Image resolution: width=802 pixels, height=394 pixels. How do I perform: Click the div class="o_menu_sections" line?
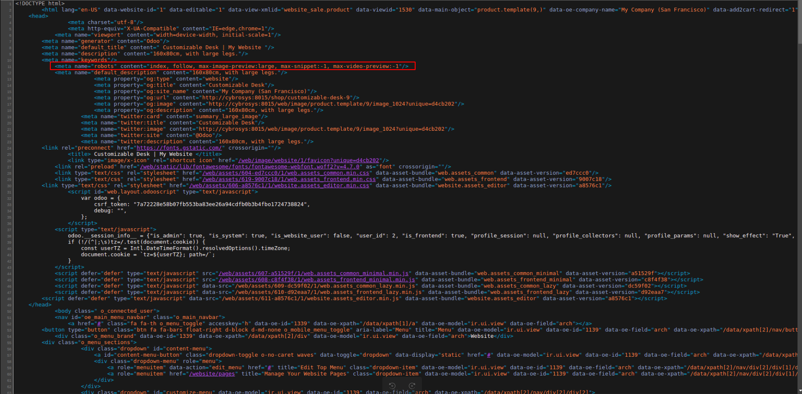[x=89, y=342]
